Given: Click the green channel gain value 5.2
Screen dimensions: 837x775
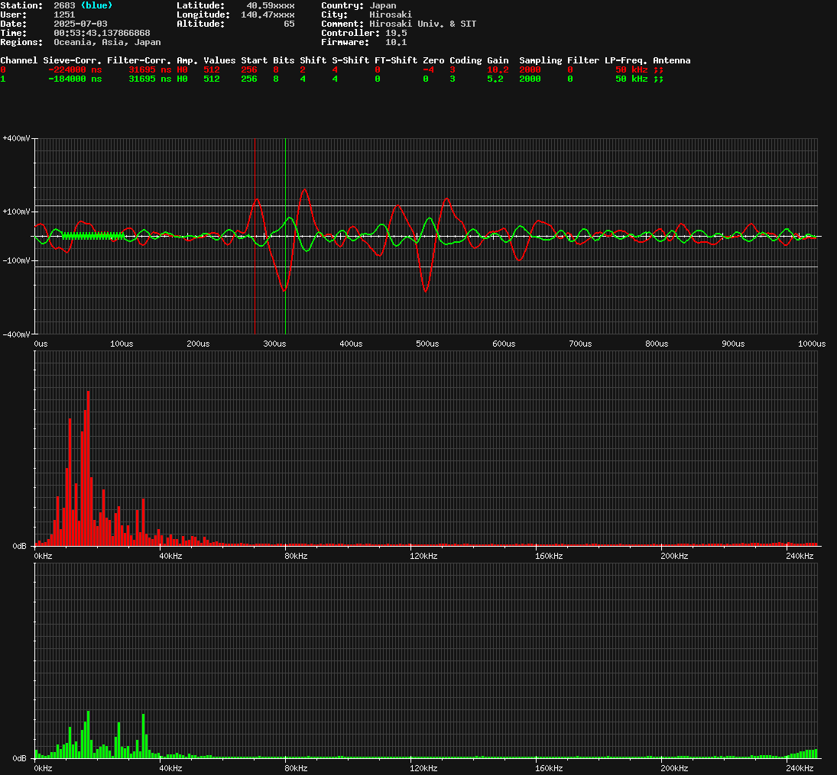Looking at the screenshot, I should [x=495, y=79].
